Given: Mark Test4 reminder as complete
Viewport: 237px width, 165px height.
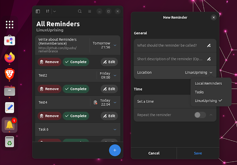Looking at the screenshot, I should point(76,116).
